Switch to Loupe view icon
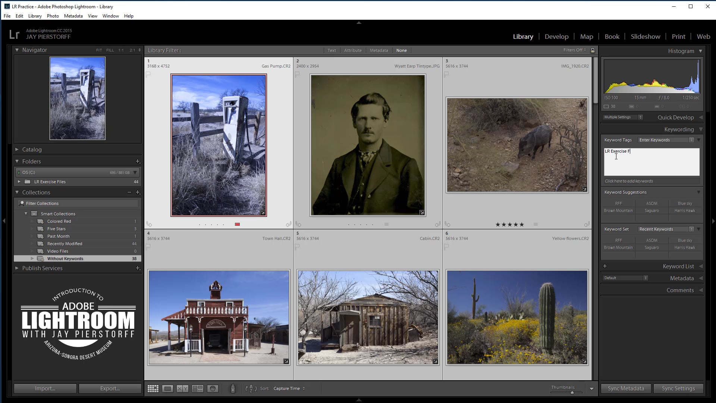Image resolution: width=716 pixels, height=403 pixels. (167, 388)
